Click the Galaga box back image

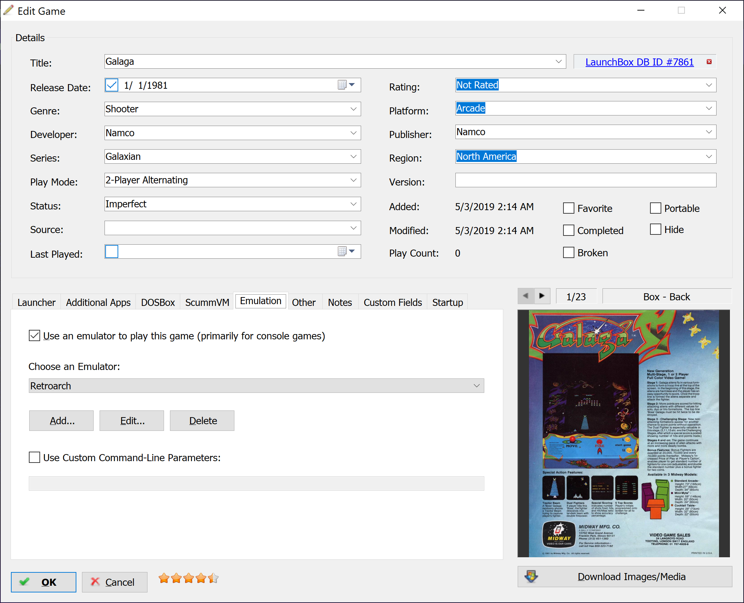(x=624, y=433)
